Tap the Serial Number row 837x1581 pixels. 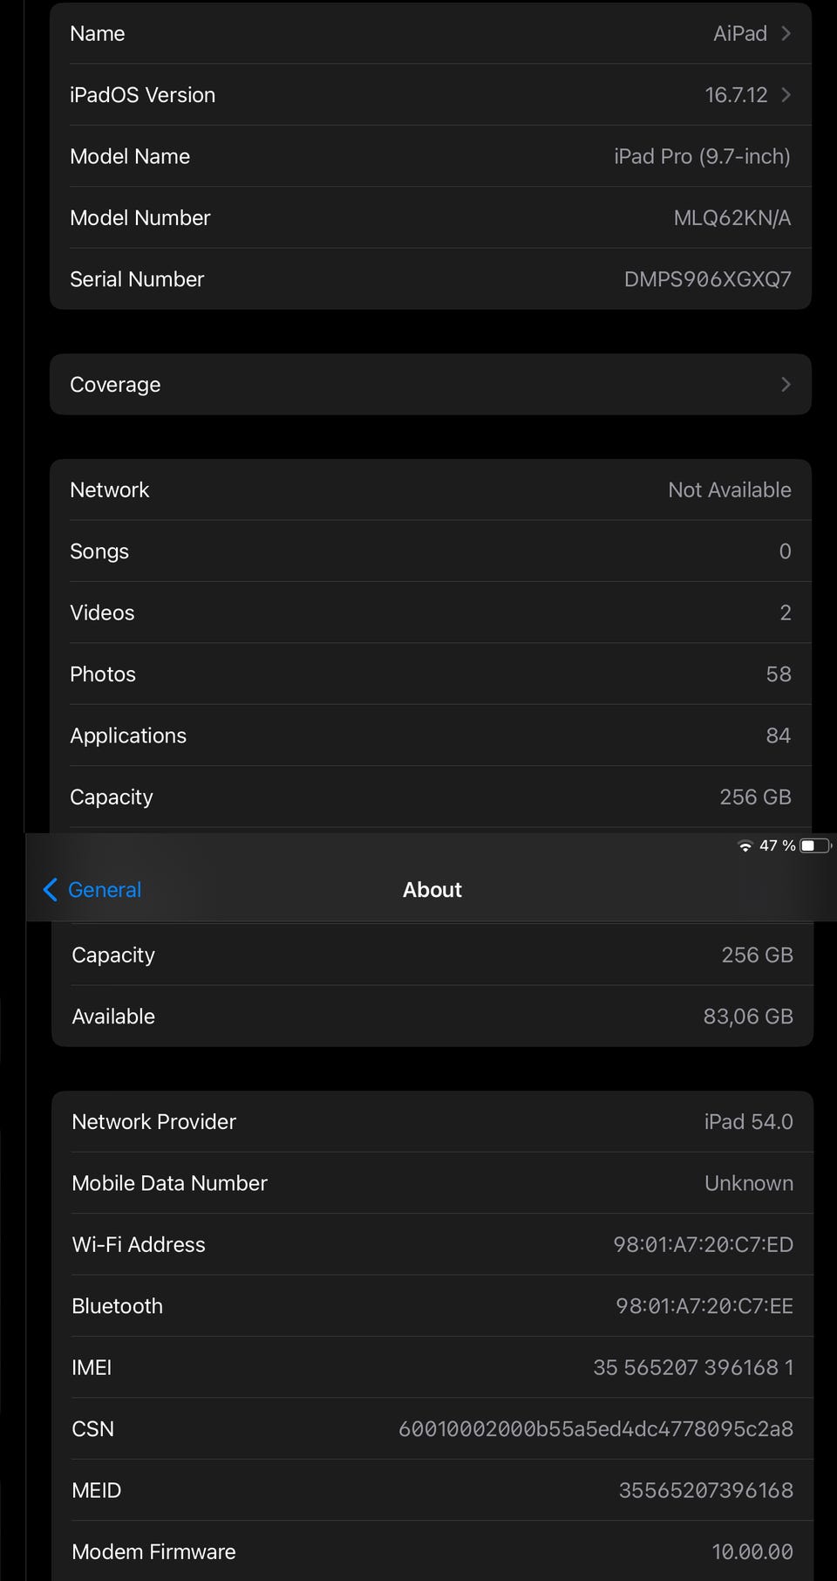[431, 279]
